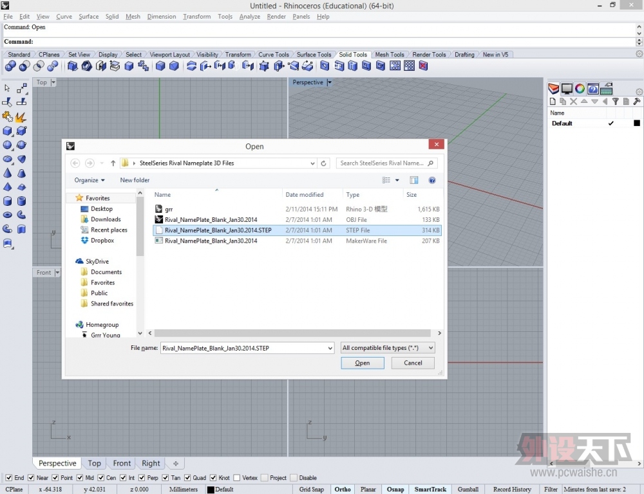Switch to the Curve Tools toolbar tab

coord(274,55)
